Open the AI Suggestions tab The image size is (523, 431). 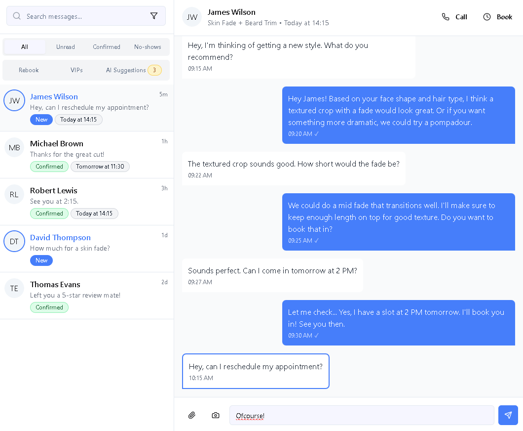pyautogui.click(x=133, y=70)
